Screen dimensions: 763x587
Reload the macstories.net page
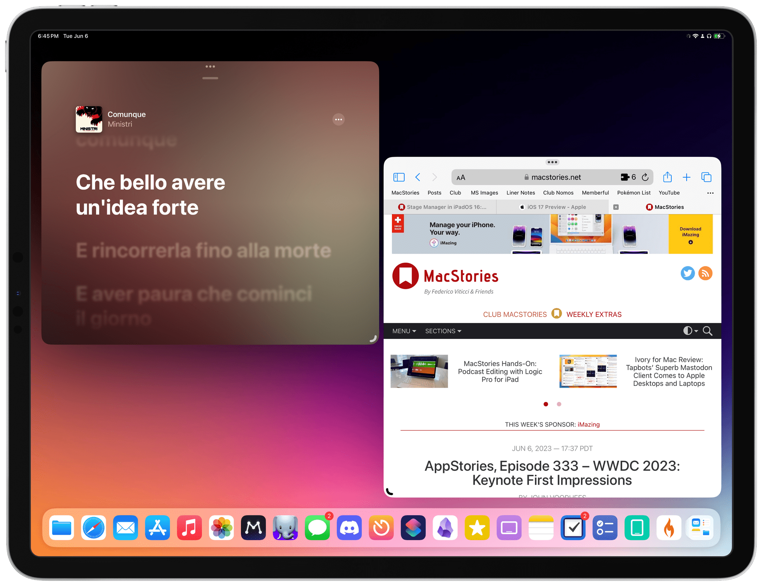tap(645, 177)
